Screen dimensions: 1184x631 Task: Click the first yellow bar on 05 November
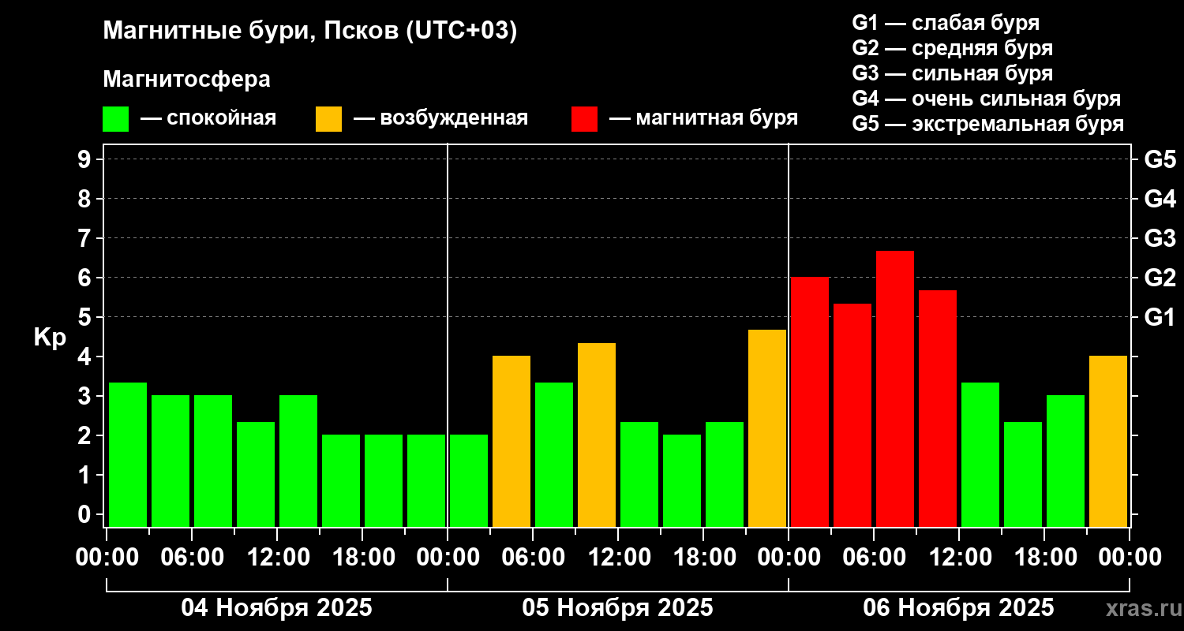(x=511, y=442)
